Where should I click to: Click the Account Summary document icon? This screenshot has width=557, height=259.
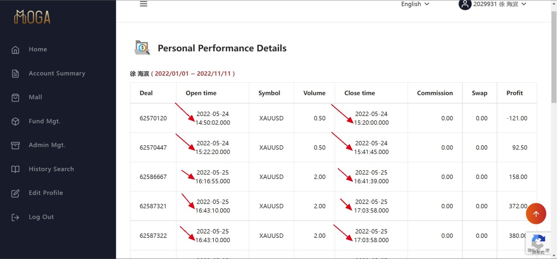(16, 74)
